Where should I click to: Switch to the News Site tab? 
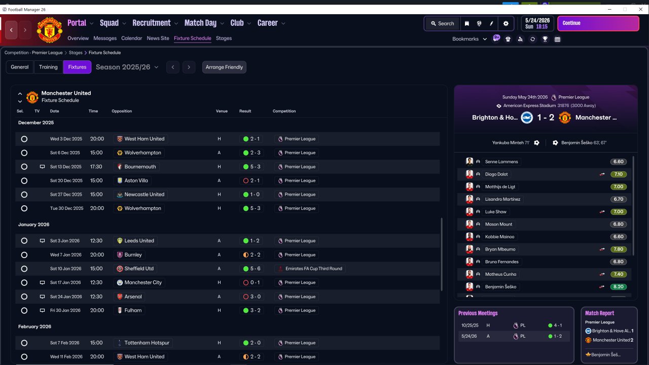(158, 39)
